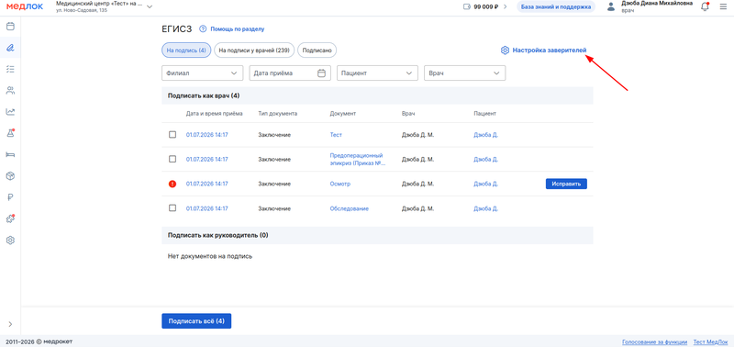Image resolution: width=734 pixels, height=347 pixels.
Task: Click the user name Дзюба Диана Михайловна
Action: 657,4
